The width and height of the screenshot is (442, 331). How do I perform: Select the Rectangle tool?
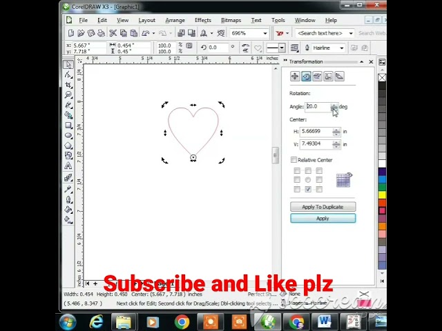click(x=68, y=126)
